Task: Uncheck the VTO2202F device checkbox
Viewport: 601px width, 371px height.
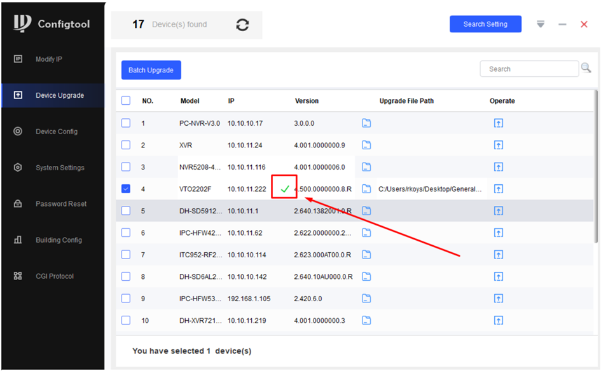Action: coord(126,189)
